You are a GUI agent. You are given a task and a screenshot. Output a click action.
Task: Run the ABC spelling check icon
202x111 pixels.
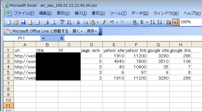(x=62, y=22)
